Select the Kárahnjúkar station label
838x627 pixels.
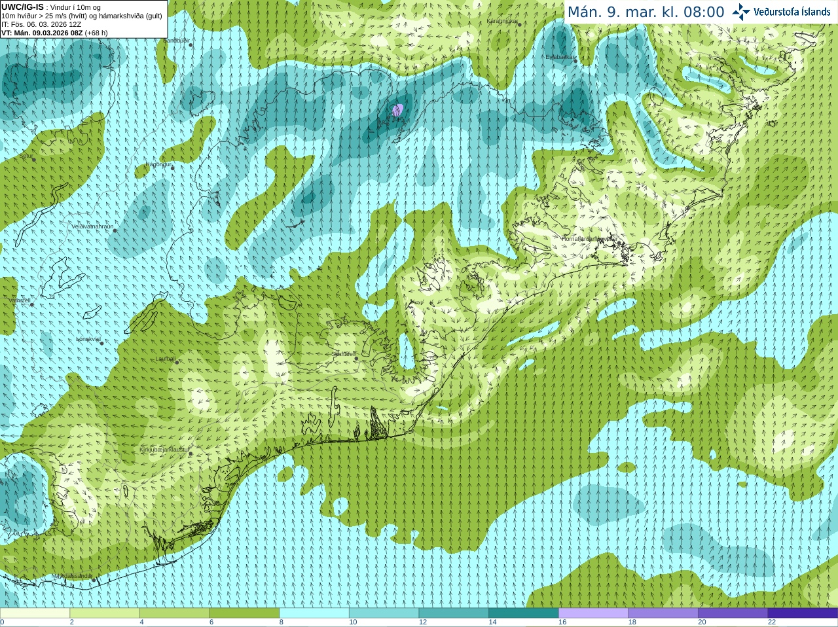tap(502, 21)
